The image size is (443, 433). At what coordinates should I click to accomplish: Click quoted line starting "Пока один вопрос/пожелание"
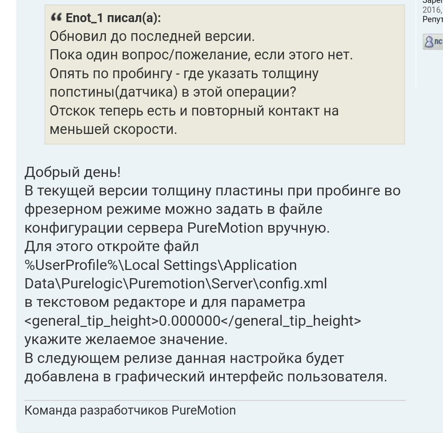click(201, 54)
